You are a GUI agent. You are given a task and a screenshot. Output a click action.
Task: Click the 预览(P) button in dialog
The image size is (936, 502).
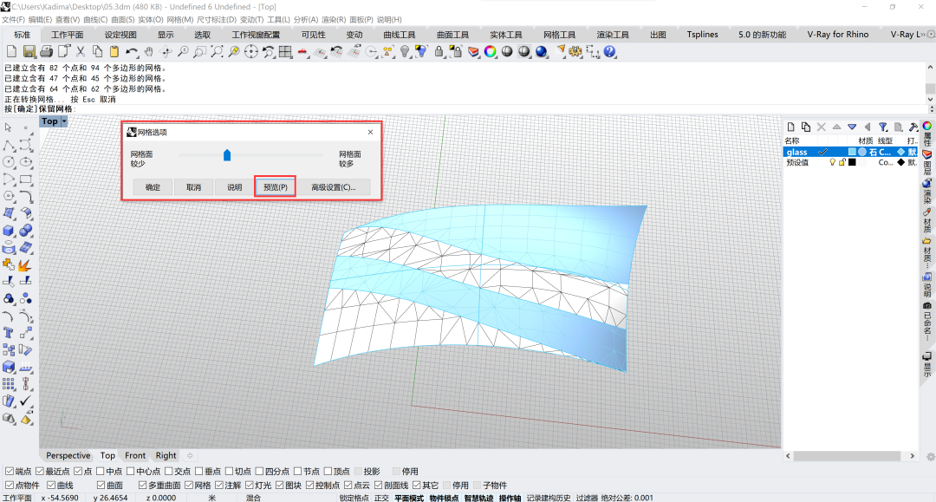[276, 187]
